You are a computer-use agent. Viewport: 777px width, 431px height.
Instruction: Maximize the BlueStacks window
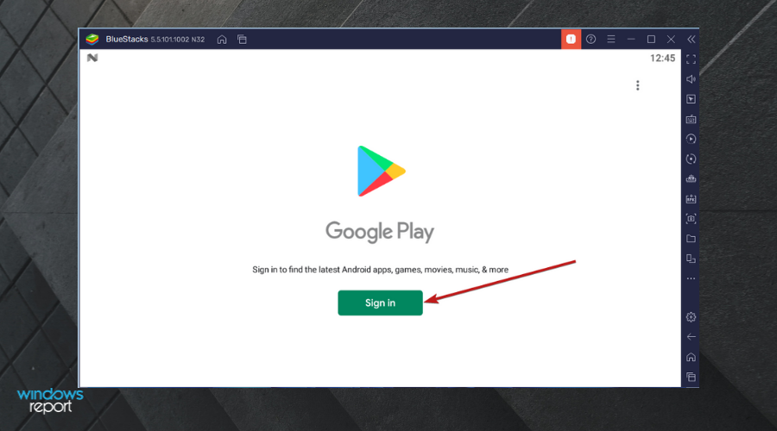(651, 39)
